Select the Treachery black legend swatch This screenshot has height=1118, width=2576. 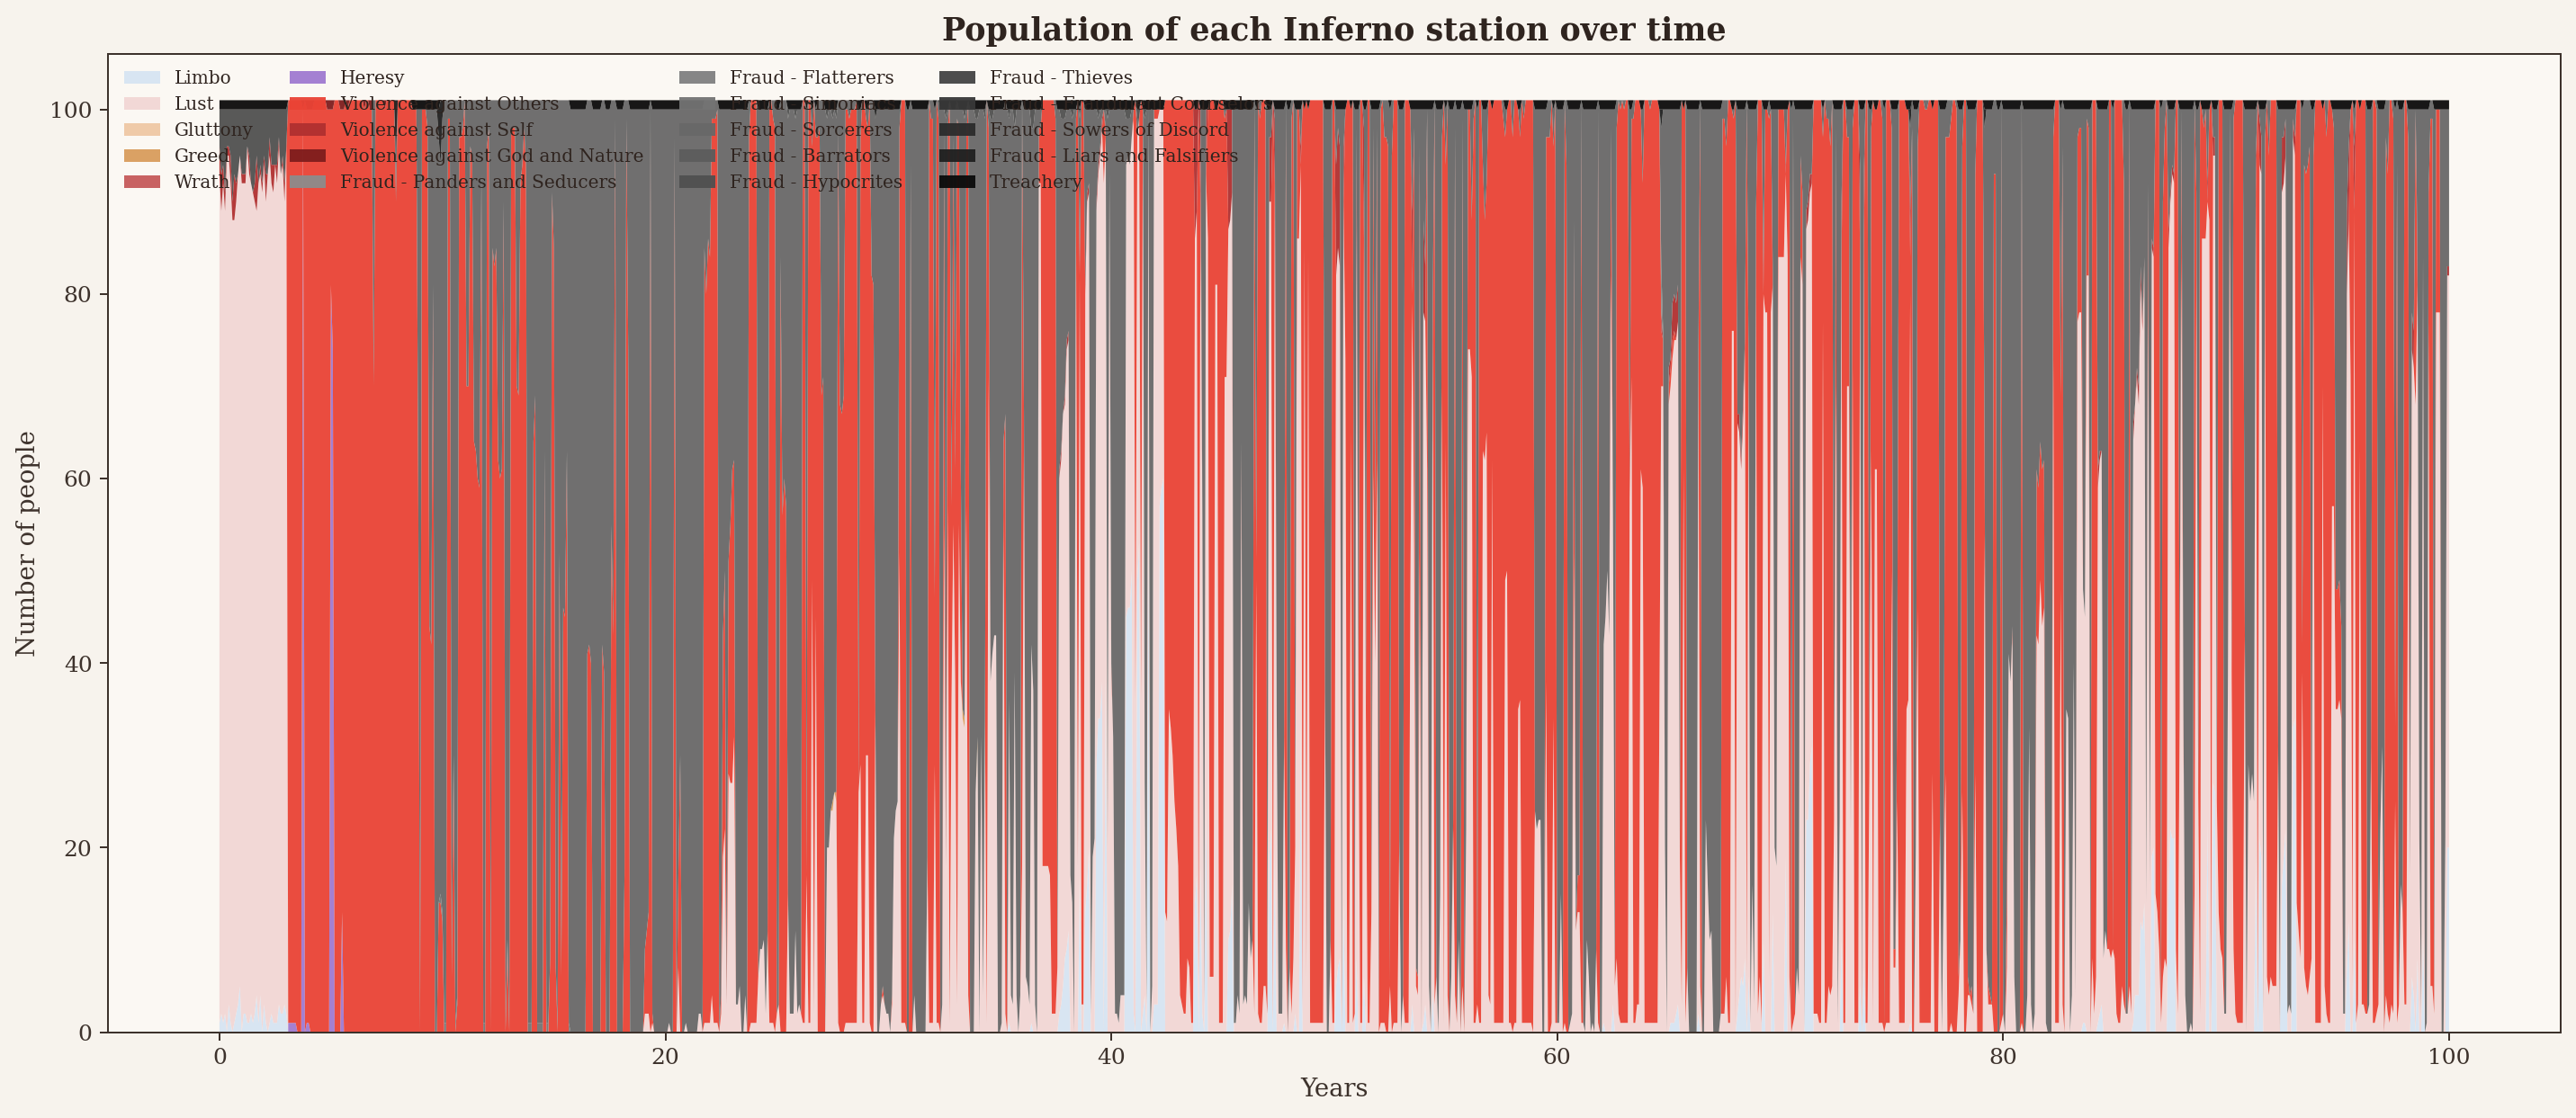tap(957, 182)
